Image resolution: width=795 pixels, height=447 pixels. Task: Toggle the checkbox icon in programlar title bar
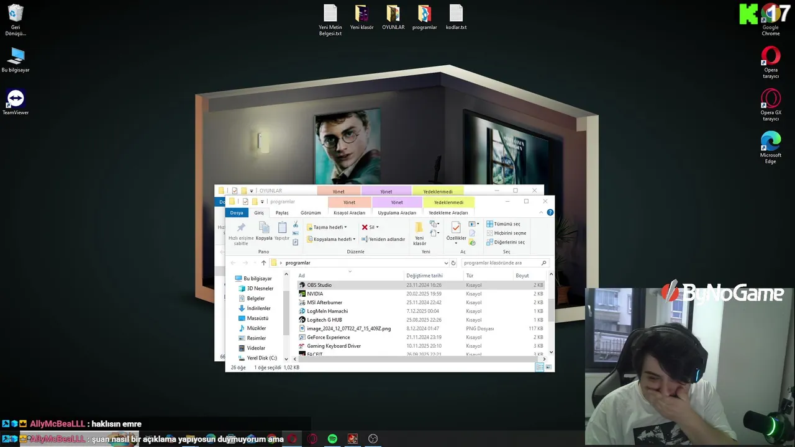[245, 202]
